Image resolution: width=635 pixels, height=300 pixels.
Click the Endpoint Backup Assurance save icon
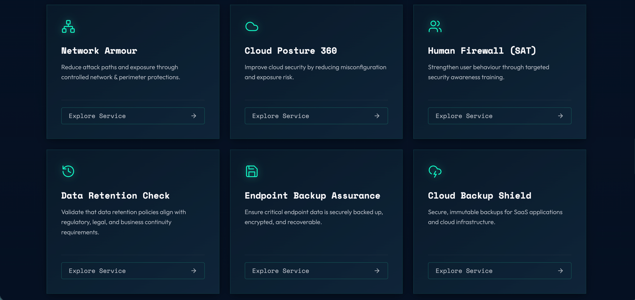click(252, 171)
